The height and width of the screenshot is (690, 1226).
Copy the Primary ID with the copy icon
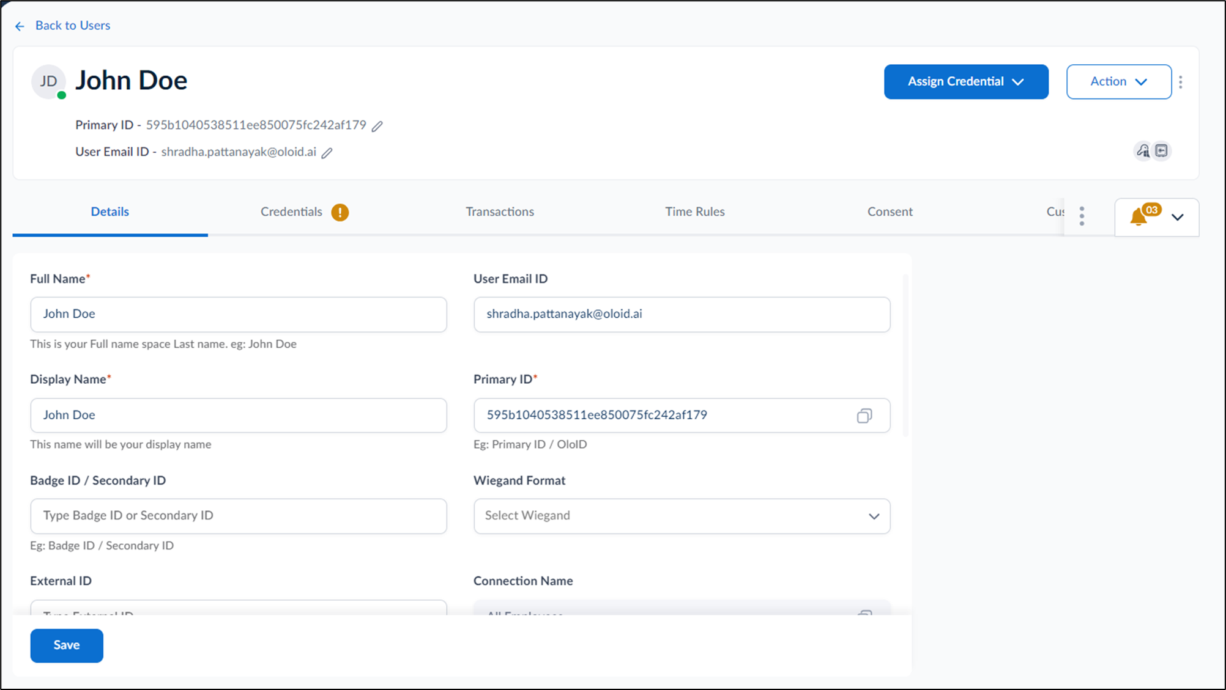(864, 416)
